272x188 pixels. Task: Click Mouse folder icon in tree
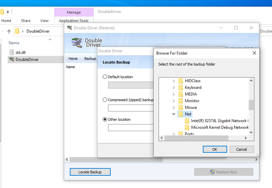[x=181, y=107]
